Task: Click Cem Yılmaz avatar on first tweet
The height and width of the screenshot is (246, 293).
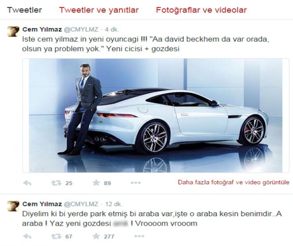Action: coord(13,32)
